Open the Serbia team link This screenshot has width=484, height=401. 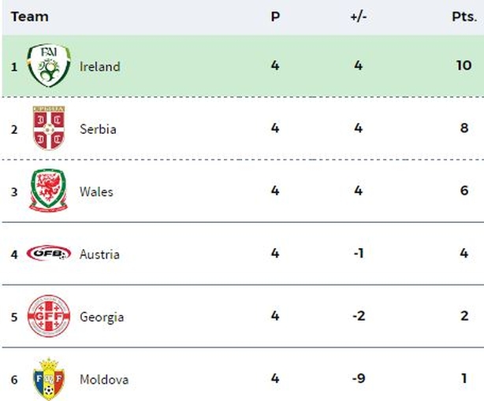98,129
